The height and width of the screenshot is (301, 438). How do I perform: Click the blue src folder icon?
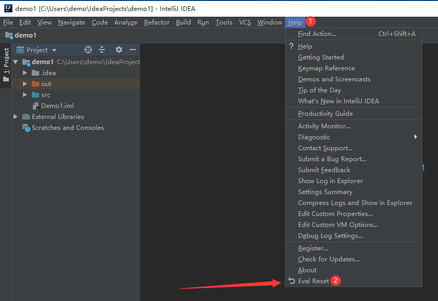(35, 94)
